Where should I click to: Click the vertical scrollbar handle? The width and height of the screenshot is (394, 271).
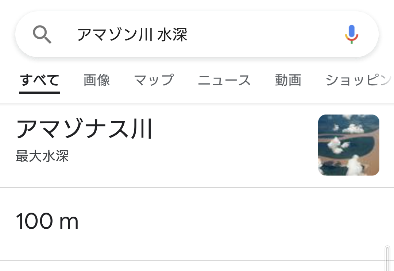pyautogui.click(x=387, y=258)
